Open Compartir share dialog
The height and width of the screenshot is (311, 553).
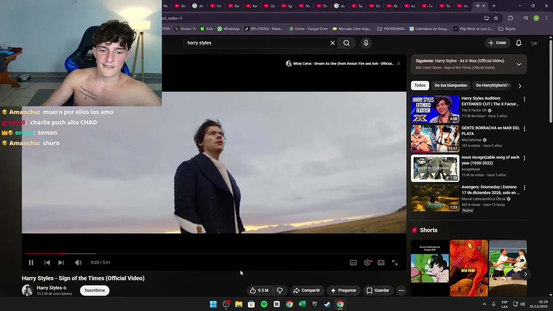[306, 290]
